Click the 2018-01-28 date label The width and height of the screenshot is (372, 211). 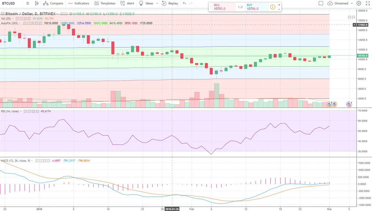click(172, 209)
